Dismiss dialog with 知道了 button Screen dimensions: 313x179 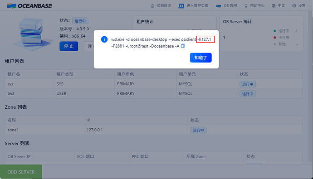coord(201,58)
